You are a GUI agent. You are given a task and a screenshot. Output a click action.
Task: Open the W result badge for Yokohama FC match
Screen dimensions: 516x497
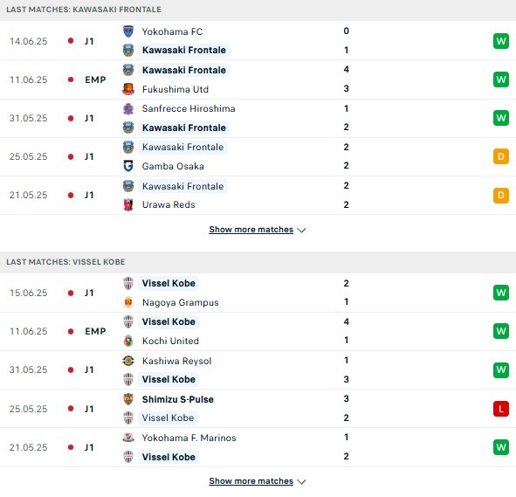[501, 41]
